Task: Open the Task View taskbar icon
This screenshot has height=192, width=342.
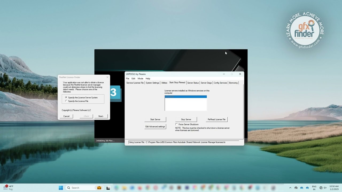Action: 108,188
